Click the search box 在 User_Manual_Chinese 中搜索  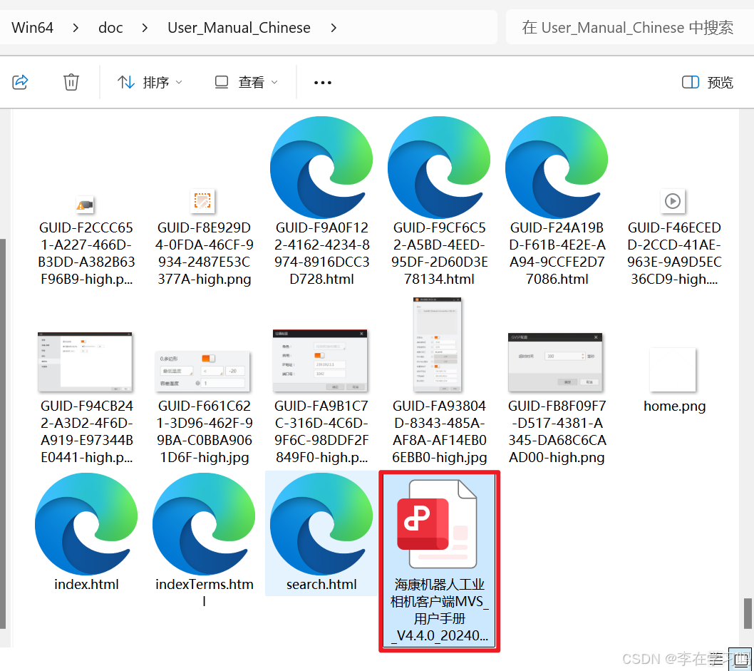click(x=628, y=27)
